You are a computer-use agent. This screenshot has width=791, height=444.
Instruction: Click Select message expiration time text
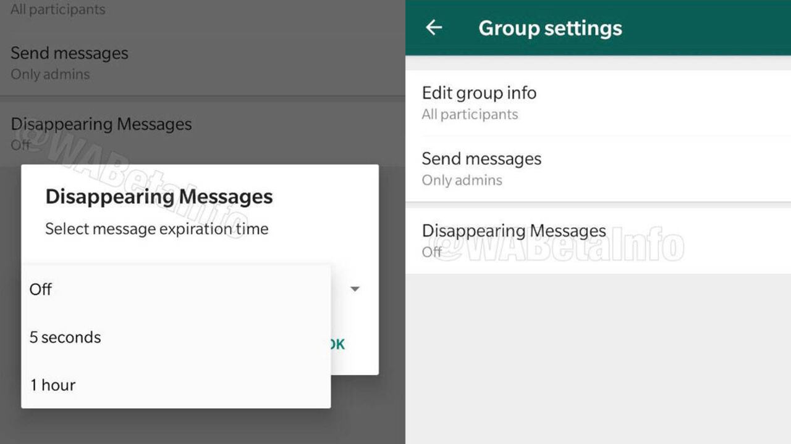[156, 229]
